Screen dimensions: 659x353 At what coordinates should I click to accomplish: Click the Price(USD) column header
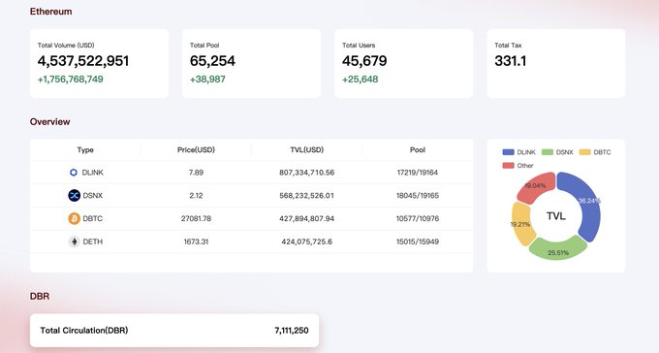tap(196, 149)
